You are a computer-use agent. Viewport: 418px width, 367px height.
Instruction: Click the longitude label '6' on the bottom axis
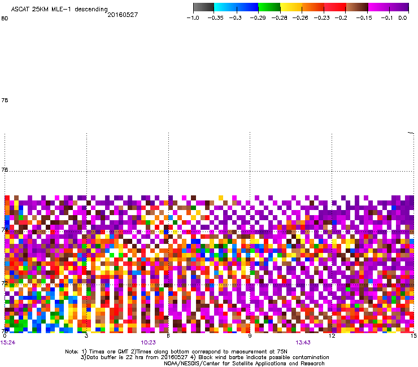168,336
